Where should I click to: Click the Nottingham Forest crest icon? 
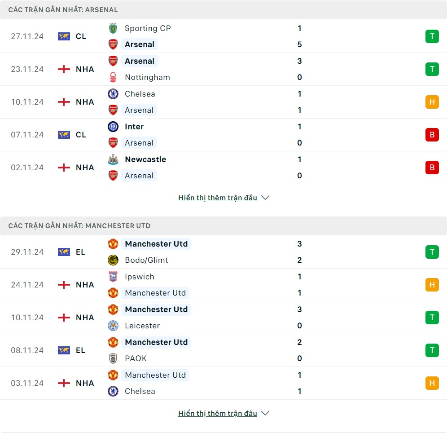113,77
